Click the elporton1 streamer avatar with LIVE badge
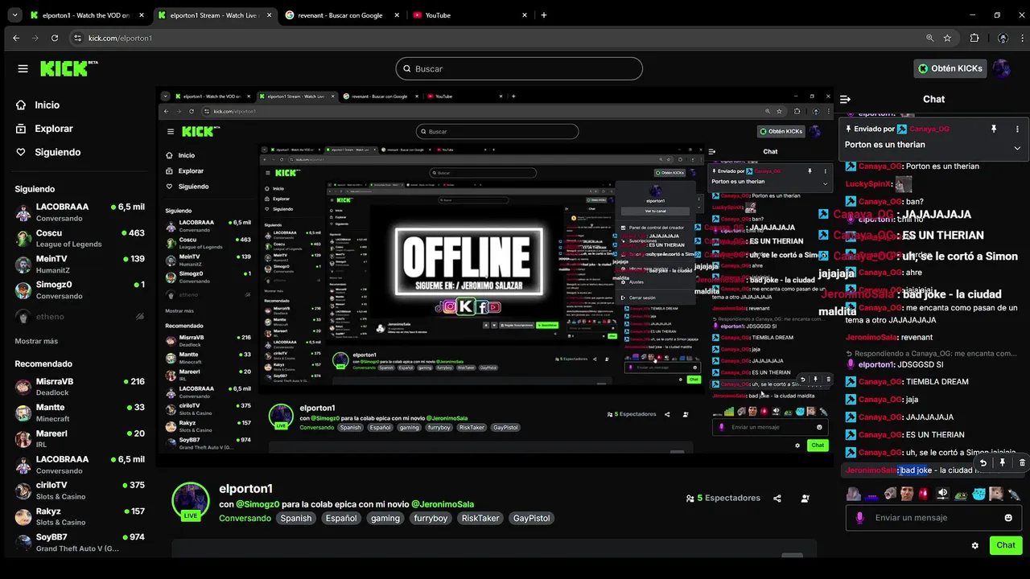Image resolution: width=1030 pixels, height=579 pixels. 191,502
